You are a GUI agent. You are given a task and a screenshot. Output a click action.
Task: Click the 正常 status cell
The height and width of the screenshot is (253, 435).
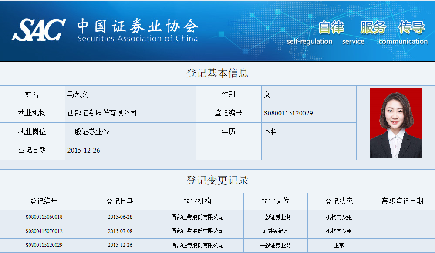[339, 246]
